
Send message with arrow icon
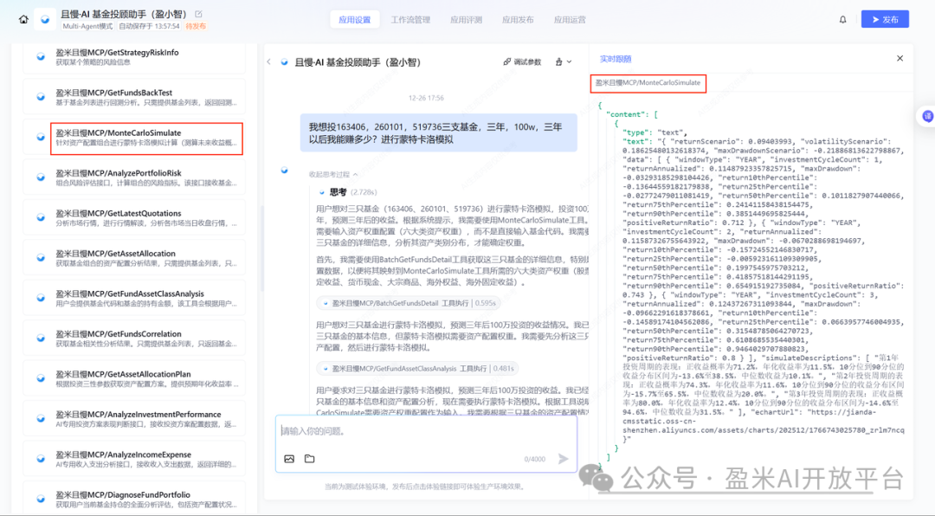click(563, 459)
